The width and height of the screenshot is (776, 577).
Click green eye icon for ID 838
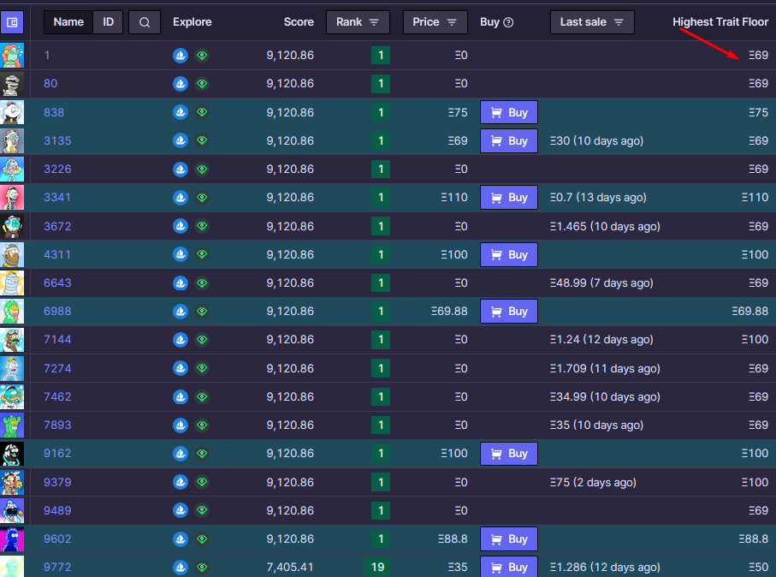(202, 112)
